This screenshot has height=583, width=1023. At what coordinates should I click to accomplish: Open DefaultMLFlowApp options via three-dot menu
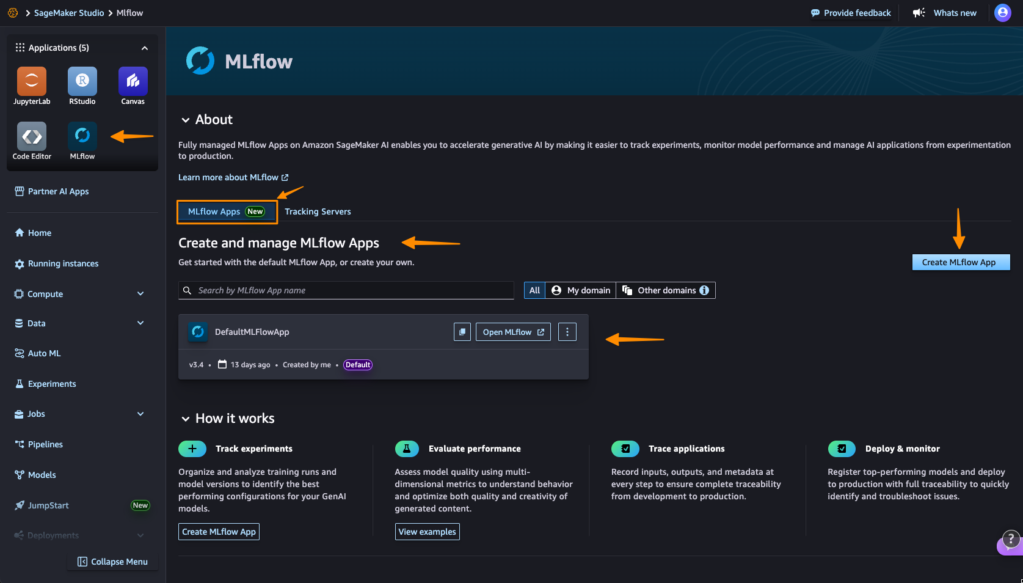click(x=567, y=332)
